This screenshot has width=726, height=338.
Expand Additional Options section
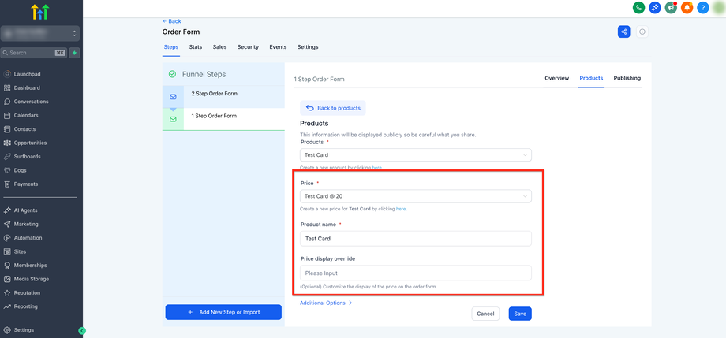(326, 303)
